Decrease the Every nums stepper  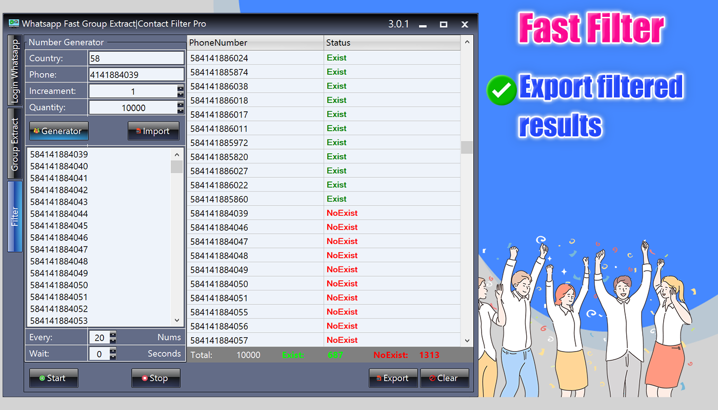click(113, 340)
